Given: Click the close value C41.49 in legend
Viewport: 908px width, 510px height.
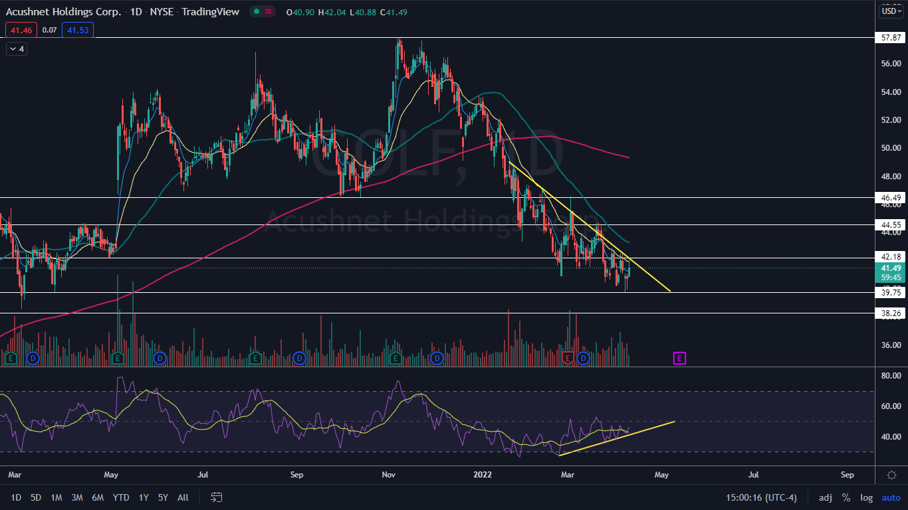Looking at the screenshot, I should [x=394, y=13].
